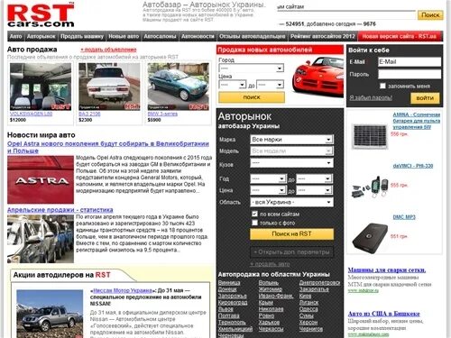
Task: Follow the подать объявление link
Action: [x=108, y=50]
